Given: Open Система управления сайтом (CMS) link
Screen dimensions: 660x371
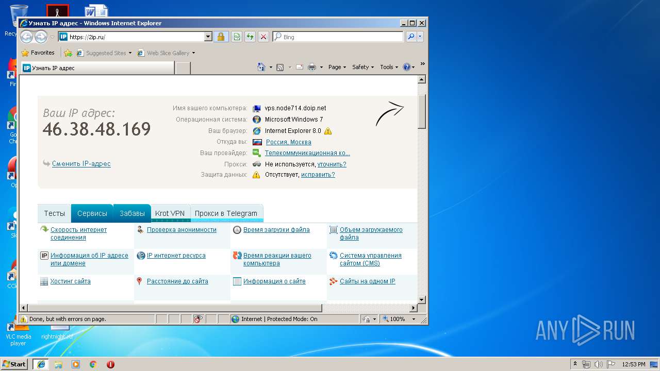Looking at the screenshot, I should pos(370,259).
